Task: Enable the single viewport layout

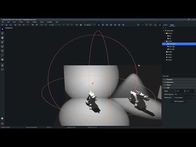Action: click(142, 25)
